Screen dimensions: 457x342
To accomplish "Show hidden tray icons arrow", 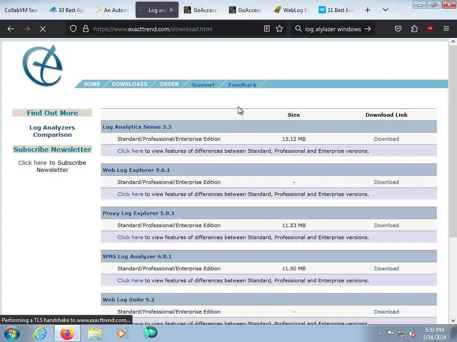I will [379, 334].
